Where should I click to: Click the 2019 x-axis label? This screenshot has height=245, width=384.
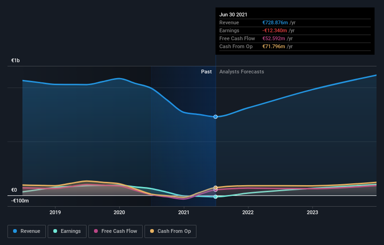55,212
